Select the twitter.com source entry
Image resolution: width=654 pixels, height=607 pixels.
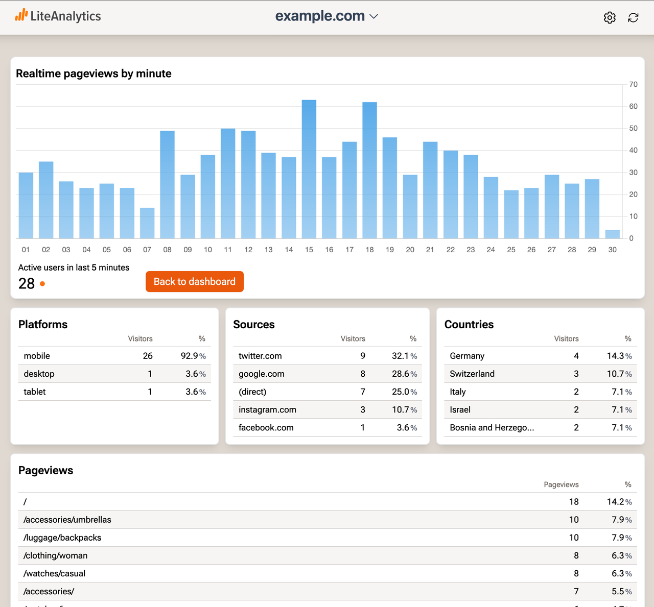[260, 356]
